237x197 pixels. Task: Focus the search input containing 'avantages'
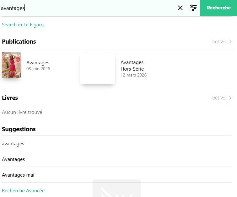point(88,8)
